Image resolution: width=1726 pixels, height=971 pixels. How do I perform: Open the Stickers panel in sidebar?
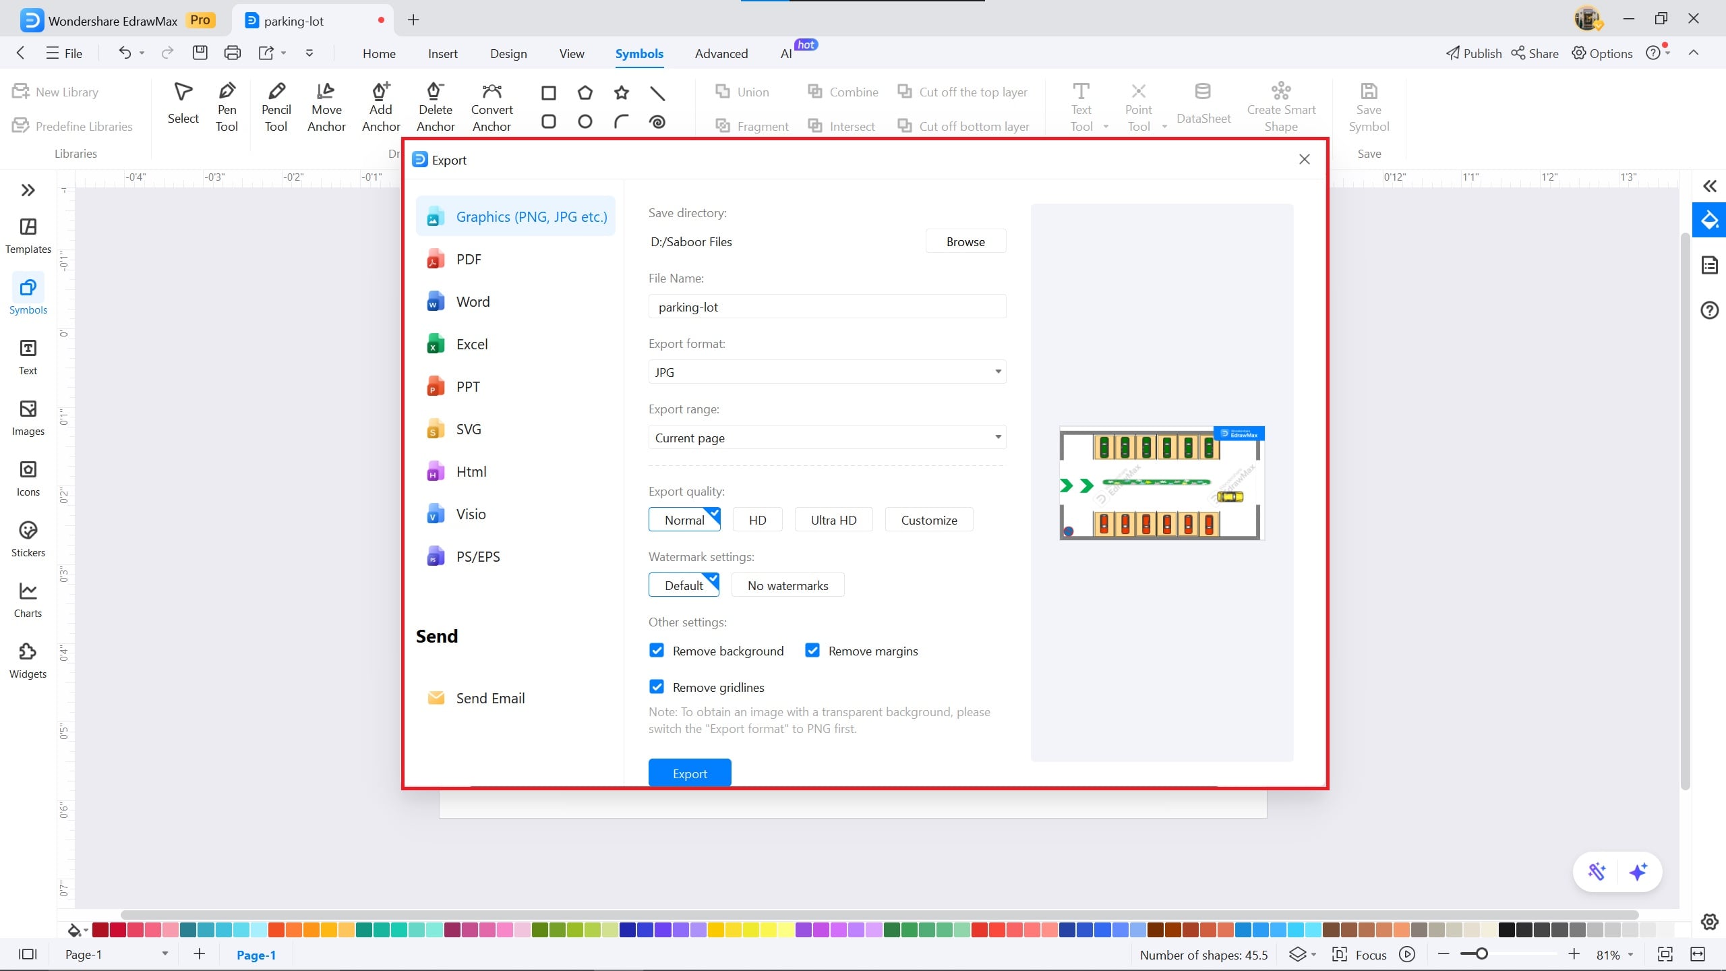28,539
